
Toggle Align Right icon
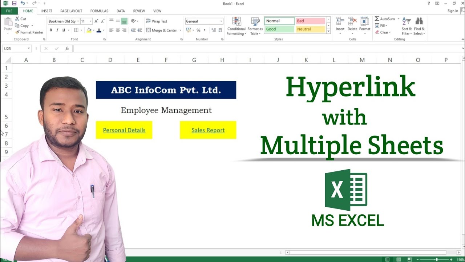(x=124, y=30)
